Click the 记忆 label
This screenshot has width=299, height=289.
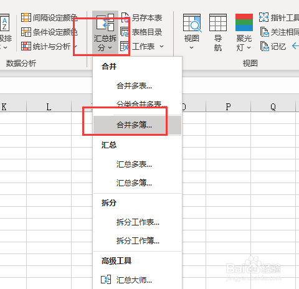pos(278,47)
